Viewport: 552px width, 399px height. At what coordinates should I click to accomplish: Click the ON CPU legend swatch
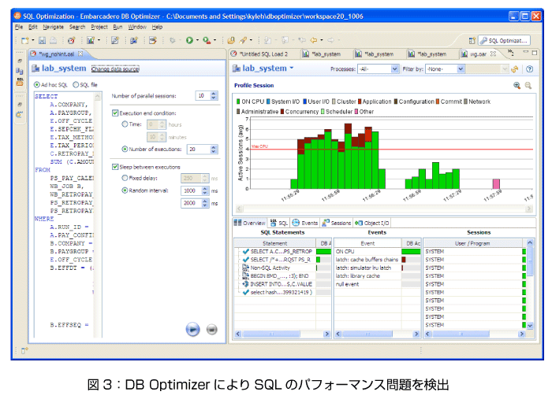(x=238, y=102)
